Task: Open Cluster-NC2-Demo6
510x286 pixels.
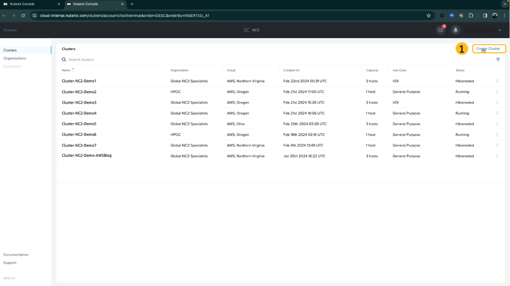Action: point(79,134)
